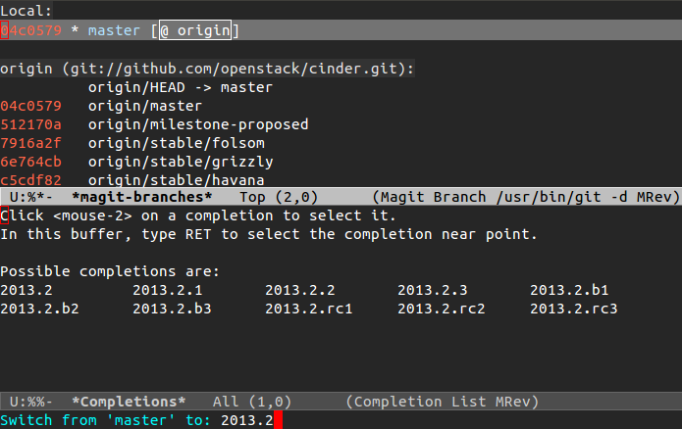682x429 pixels.
Task: Click the local master branch line
Action: click(113, 31)
